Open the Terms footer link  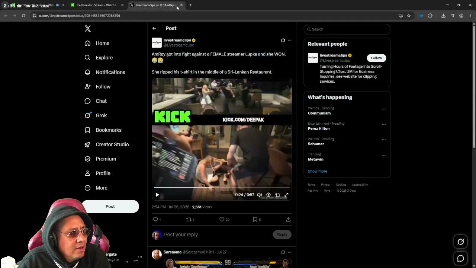(x=311, y=185)
